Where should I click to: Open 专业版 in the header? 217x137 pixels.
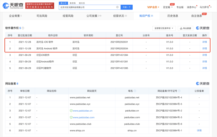click(x=180, y=7)
